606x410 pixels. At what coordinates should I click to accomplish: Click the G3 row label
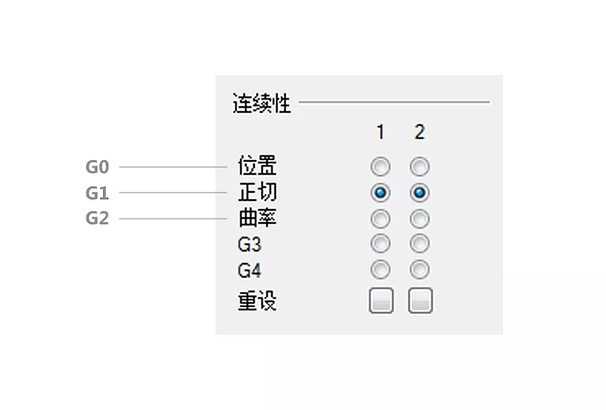point(249,244)
